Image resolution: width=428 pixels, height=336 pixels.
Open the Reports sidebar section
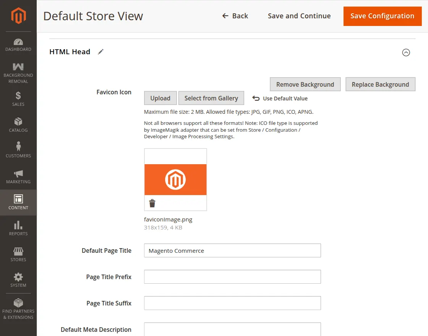tap(18, 228)
